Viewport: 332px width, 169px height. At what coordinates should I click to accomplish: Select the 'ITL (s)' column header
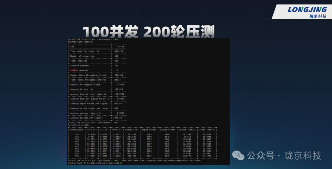(x=105, y=130)
